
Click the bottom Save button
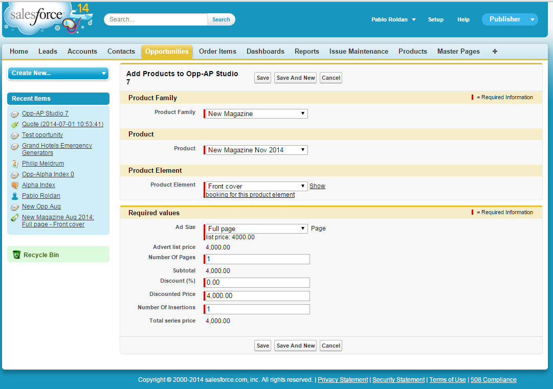pos(263,346)
